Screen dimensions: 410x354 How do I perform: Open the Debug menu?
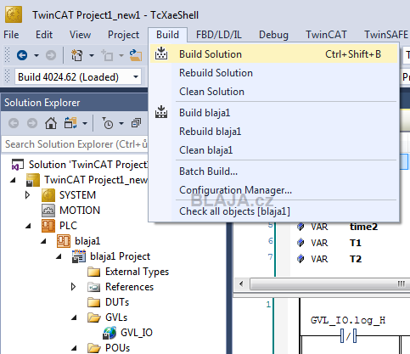coord(273,35)
